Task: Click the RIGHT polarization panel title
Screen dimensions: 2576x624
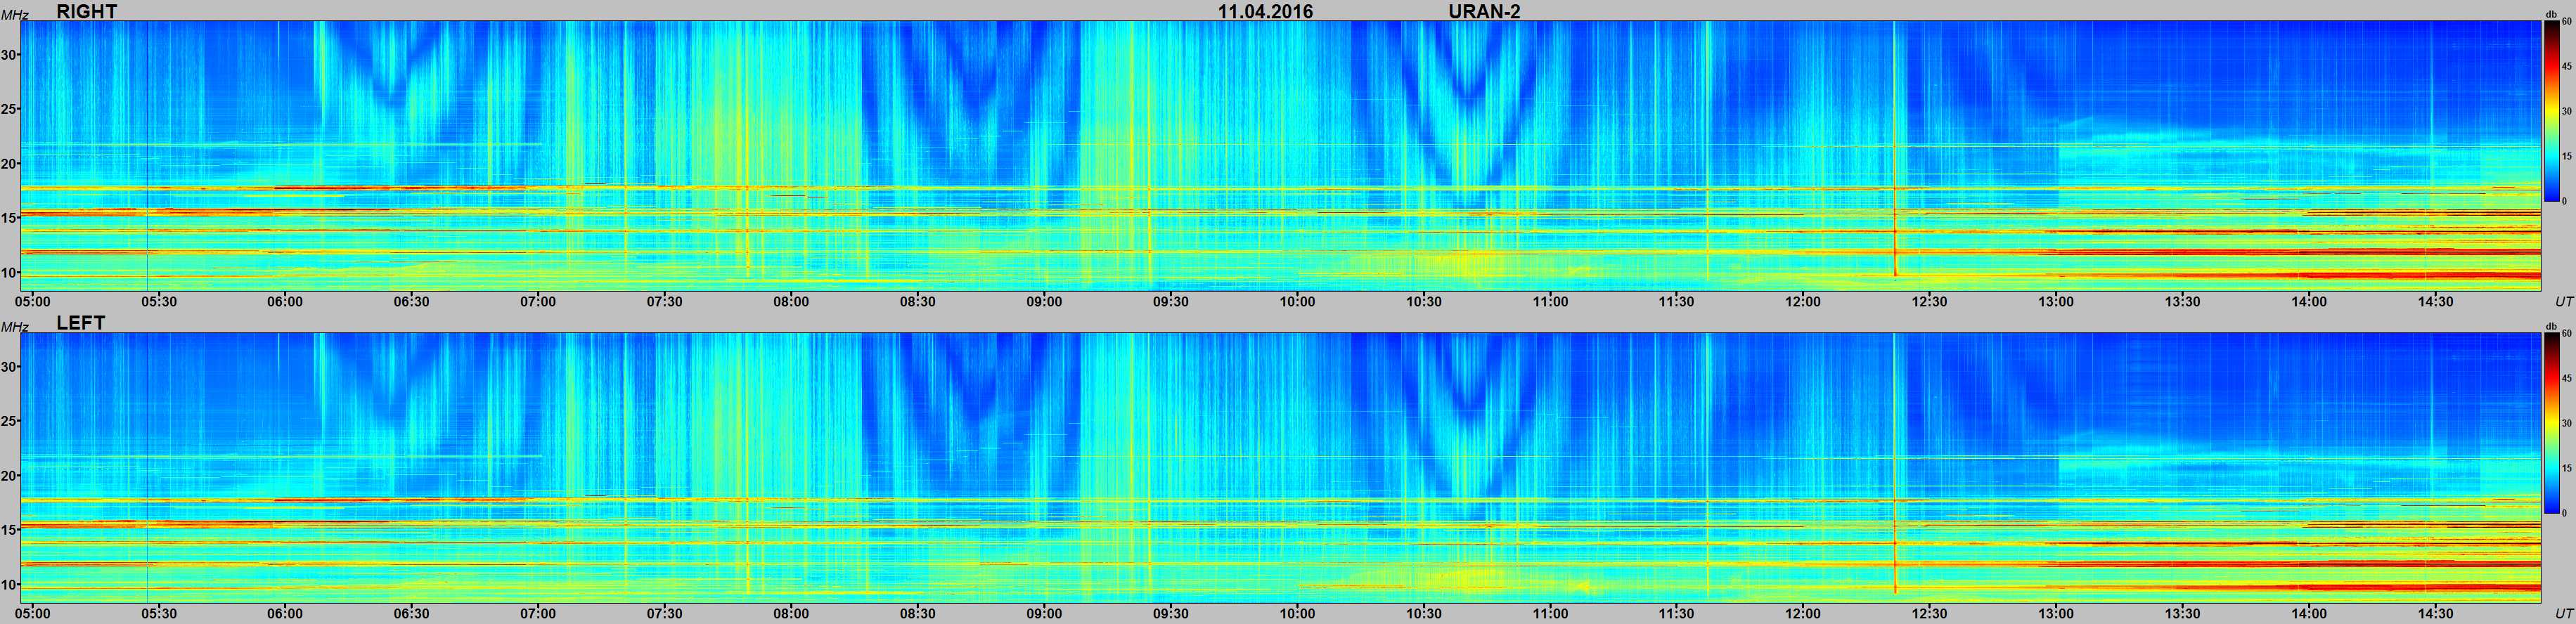Action: 87,11
